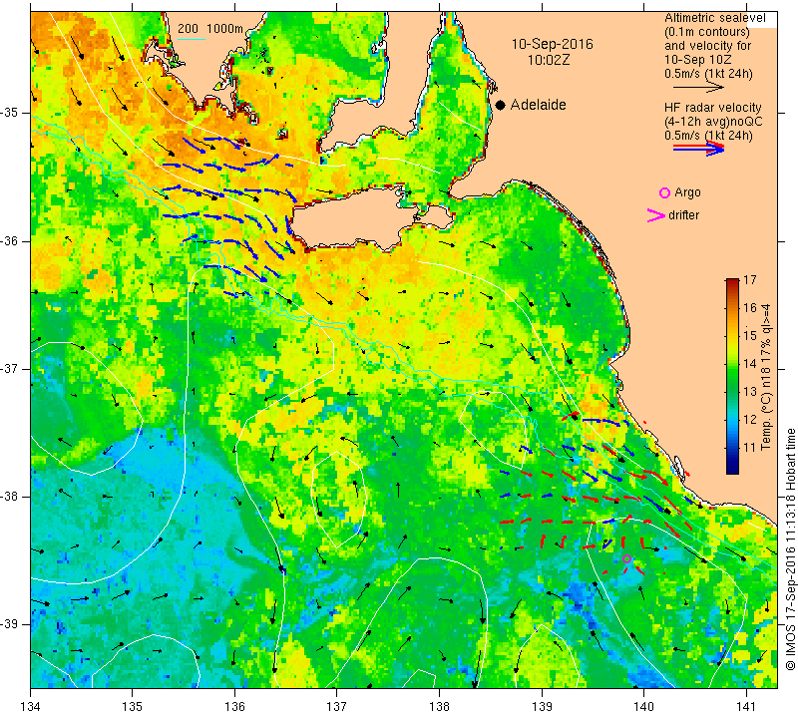Click the red-blue HF radar legend arrow
Screen dimensions: 798x718
698,149
